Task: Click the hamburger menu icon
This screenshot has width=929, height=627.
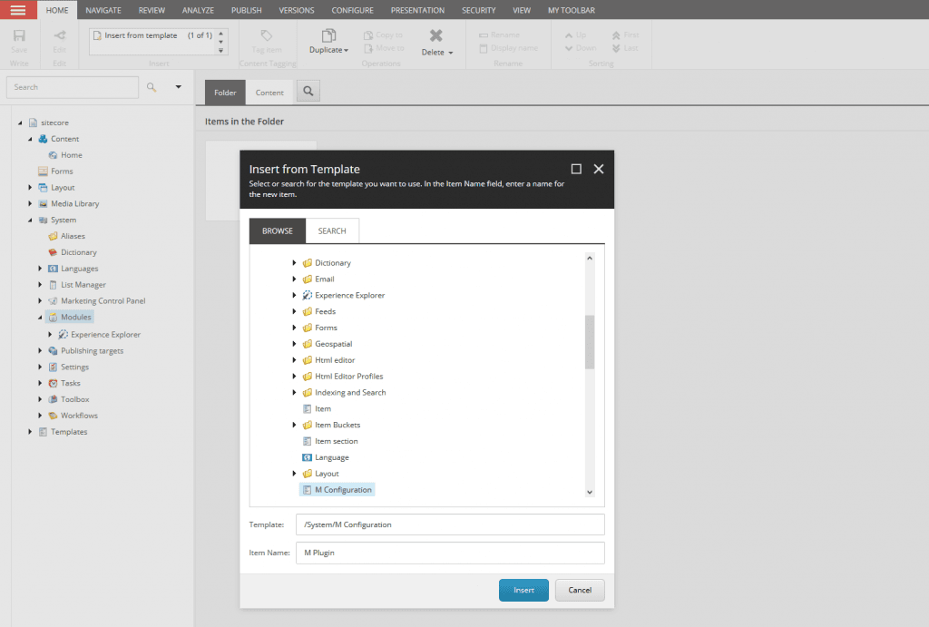Action: (x=18, y=10)
